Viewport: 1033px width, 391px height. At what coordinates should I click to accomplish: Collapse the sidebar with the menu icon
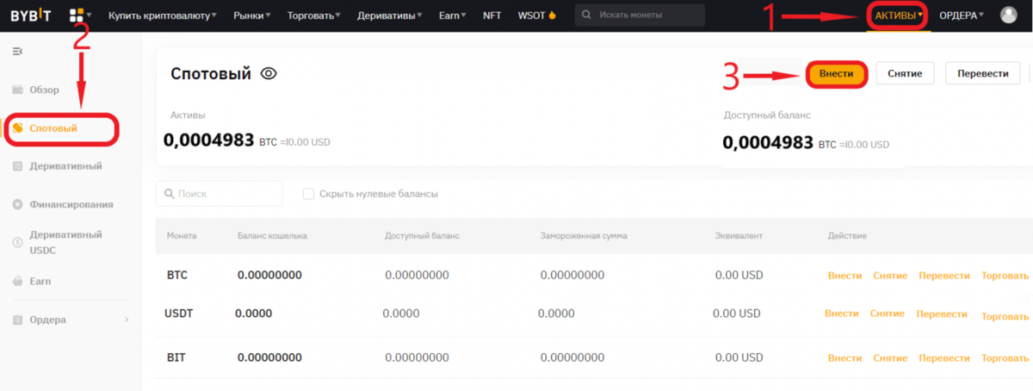coord(17,52)
